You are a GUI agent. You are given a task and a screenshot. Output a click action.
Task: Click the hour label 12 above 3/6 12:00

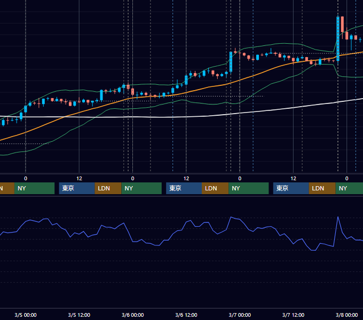[186, 178]
